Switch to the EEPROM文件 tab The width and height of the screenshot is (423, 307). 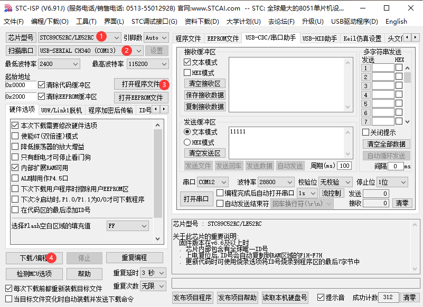[x=223, y=39]
